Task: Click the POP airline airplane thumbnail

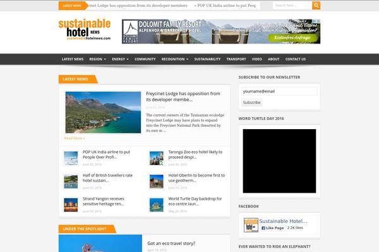Action: pyautogui.click(x=71, y=158)
